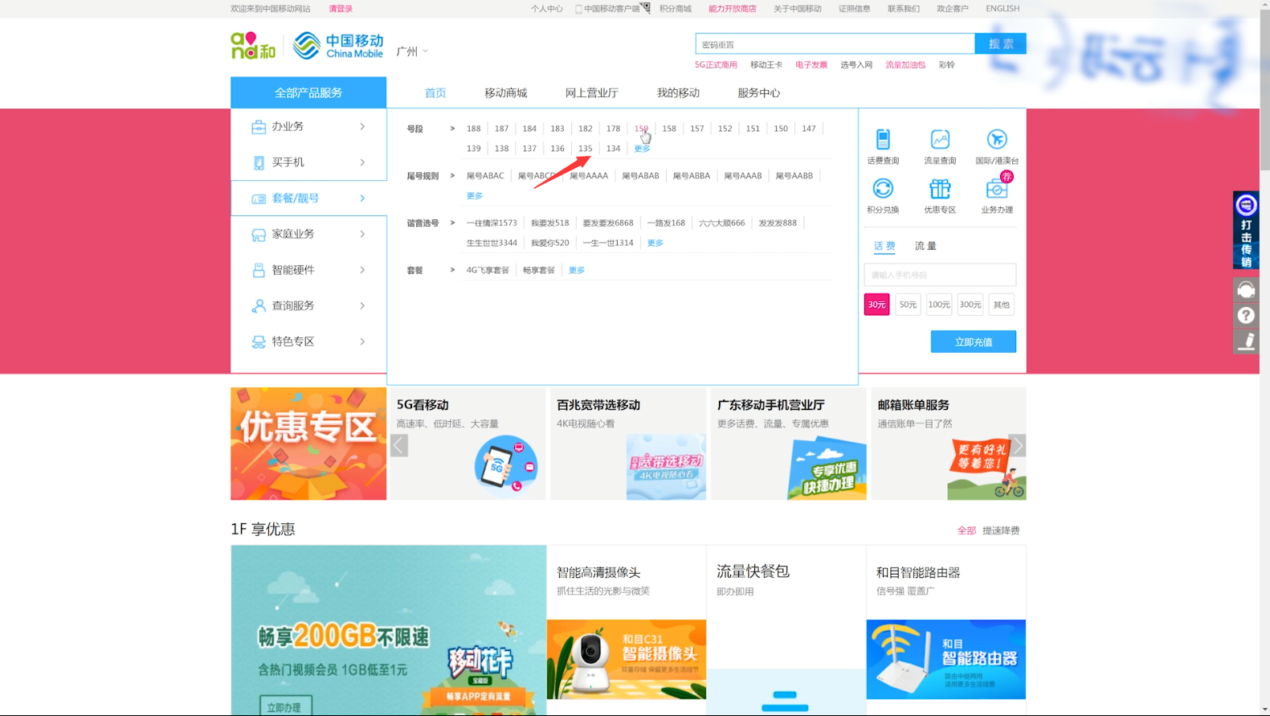Screen dimensions: 1270x716
Task: Show 更多 number segments in 号段 row
Action: click(x=642, y=149)
